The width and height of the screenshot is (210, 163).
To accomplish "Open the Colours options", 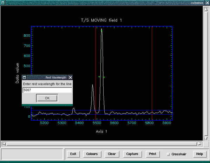I will 92,154.
